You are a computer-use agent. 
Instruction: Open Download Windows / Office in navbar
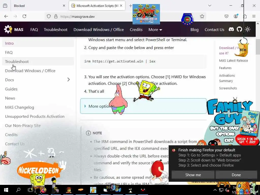pyautogui.click(x=99, y=29)
